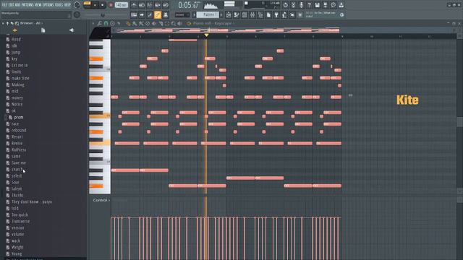
Task: Click the render/export audio icon
Action: [x=325, y=5]
